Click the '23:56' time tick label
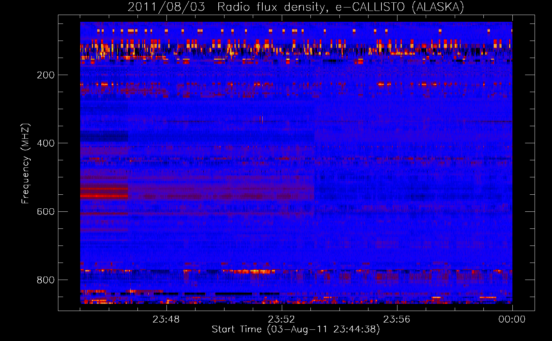552x341 pixels. click(397, 320)
